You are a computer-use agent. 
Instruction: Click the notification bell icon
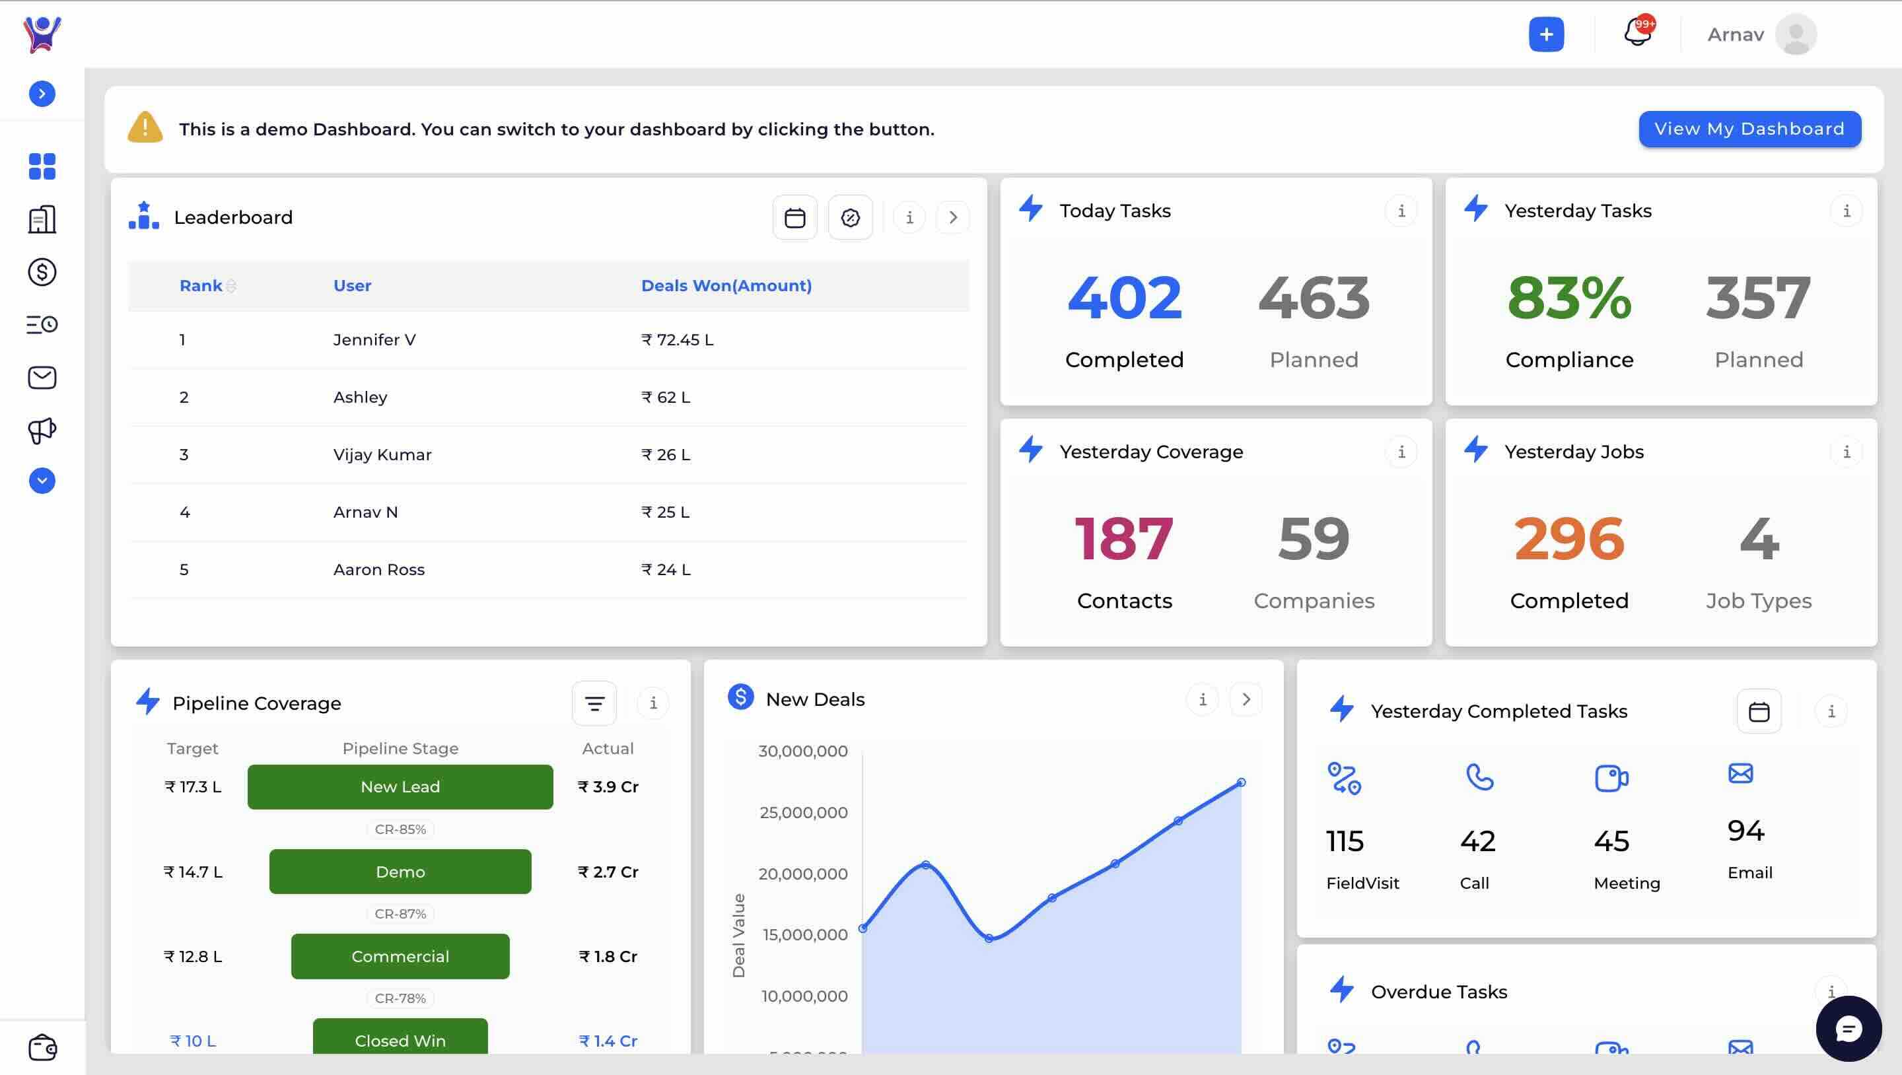[x=1637, y=33]
